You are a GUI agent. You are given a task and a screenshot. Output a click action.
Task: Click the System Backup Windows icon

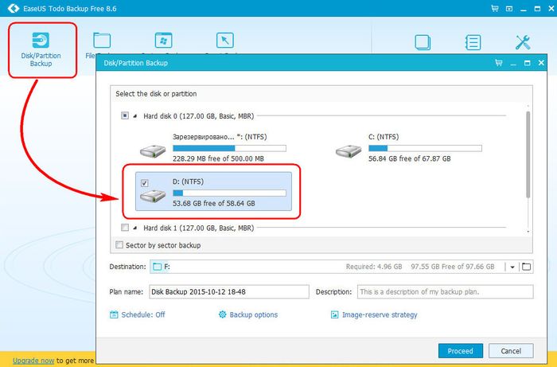pyautogui.click(x=163, y=40)
